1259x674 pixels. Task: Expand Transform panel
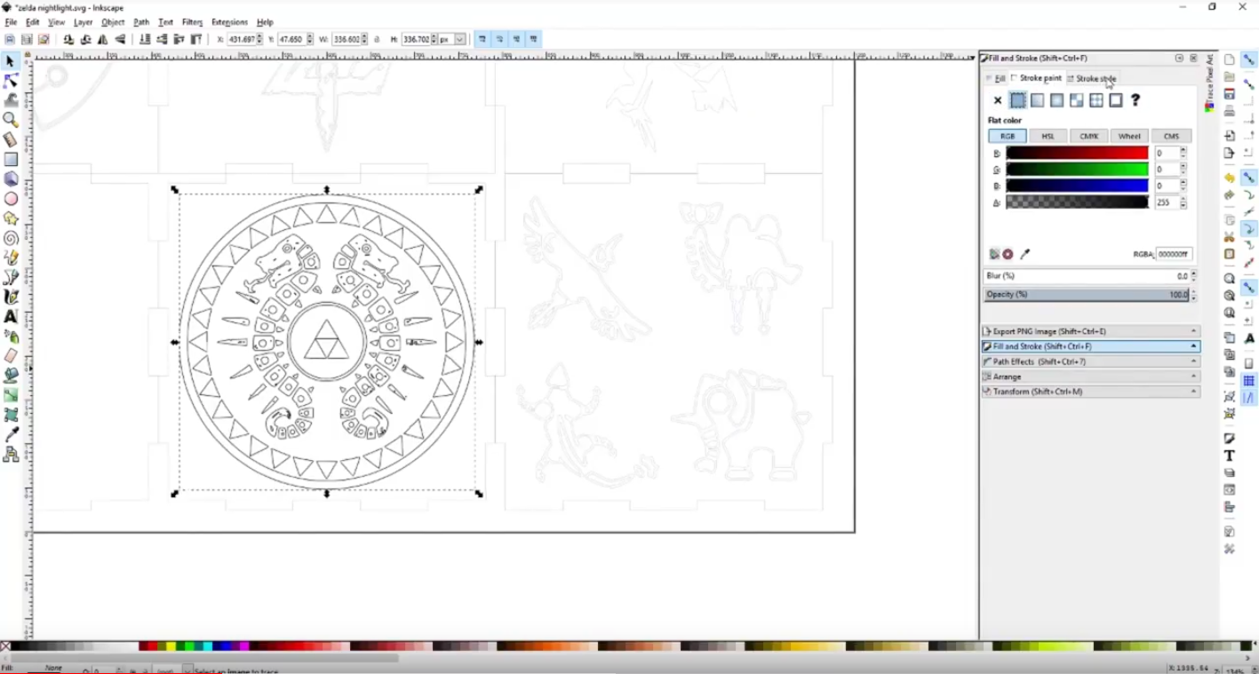click(1091, 392)
